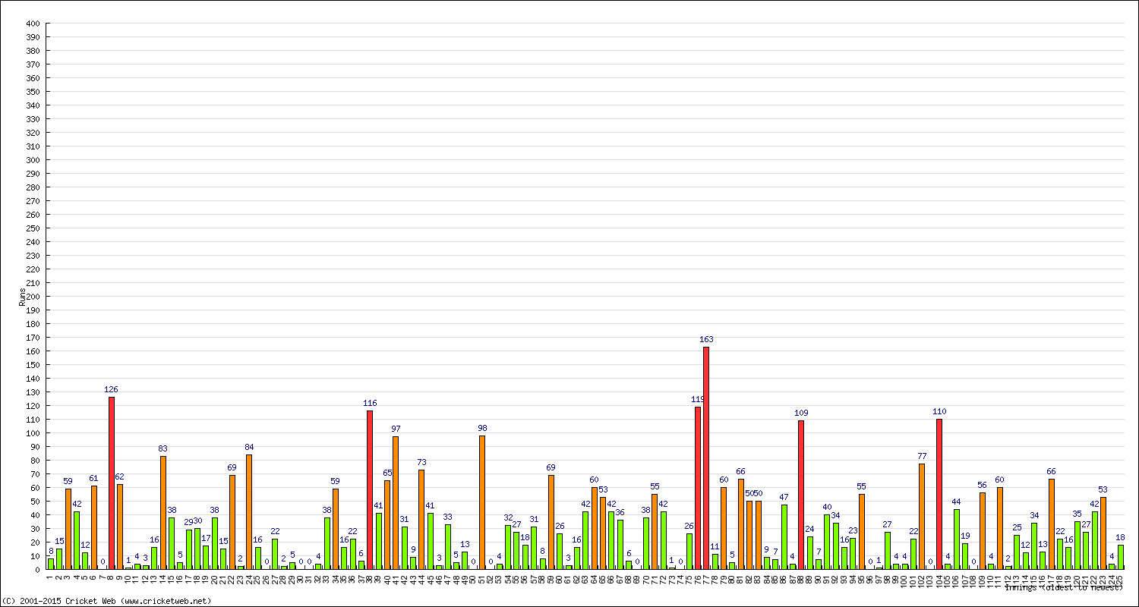
Task: Click the 150 y-axis tick label
Action: (x=32, y=365)
